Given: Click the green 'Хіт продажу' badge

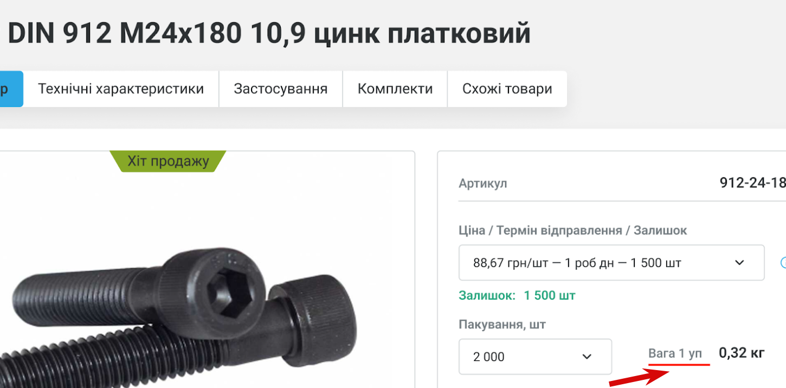Looking at the screenshot, I should coord(168,161).
